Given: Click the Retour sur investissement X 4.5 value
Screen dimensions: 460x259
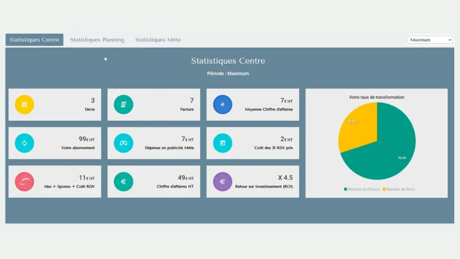Looking at the screenshot, I should [285, 178].
